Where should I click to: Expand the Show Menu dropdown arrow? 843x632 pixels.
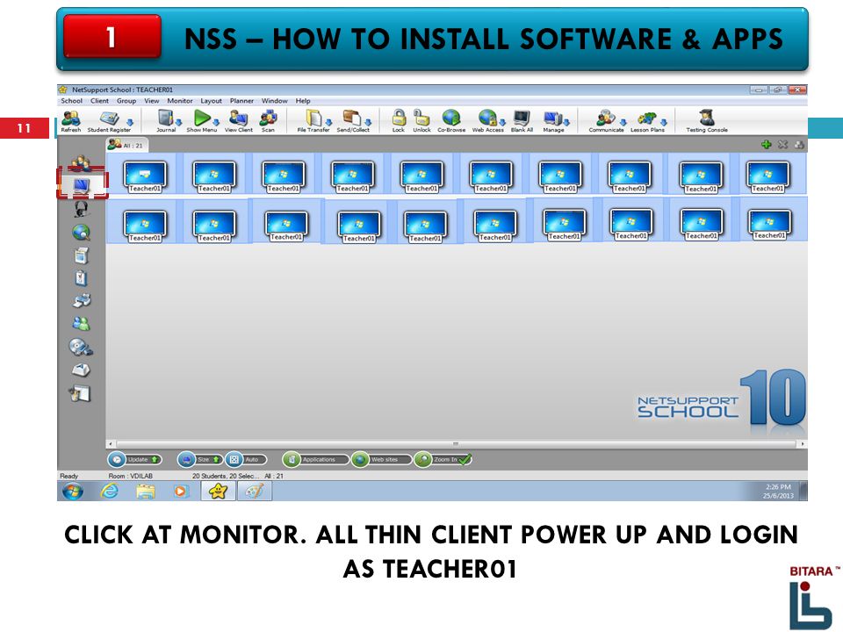click(x=216, y=123)
